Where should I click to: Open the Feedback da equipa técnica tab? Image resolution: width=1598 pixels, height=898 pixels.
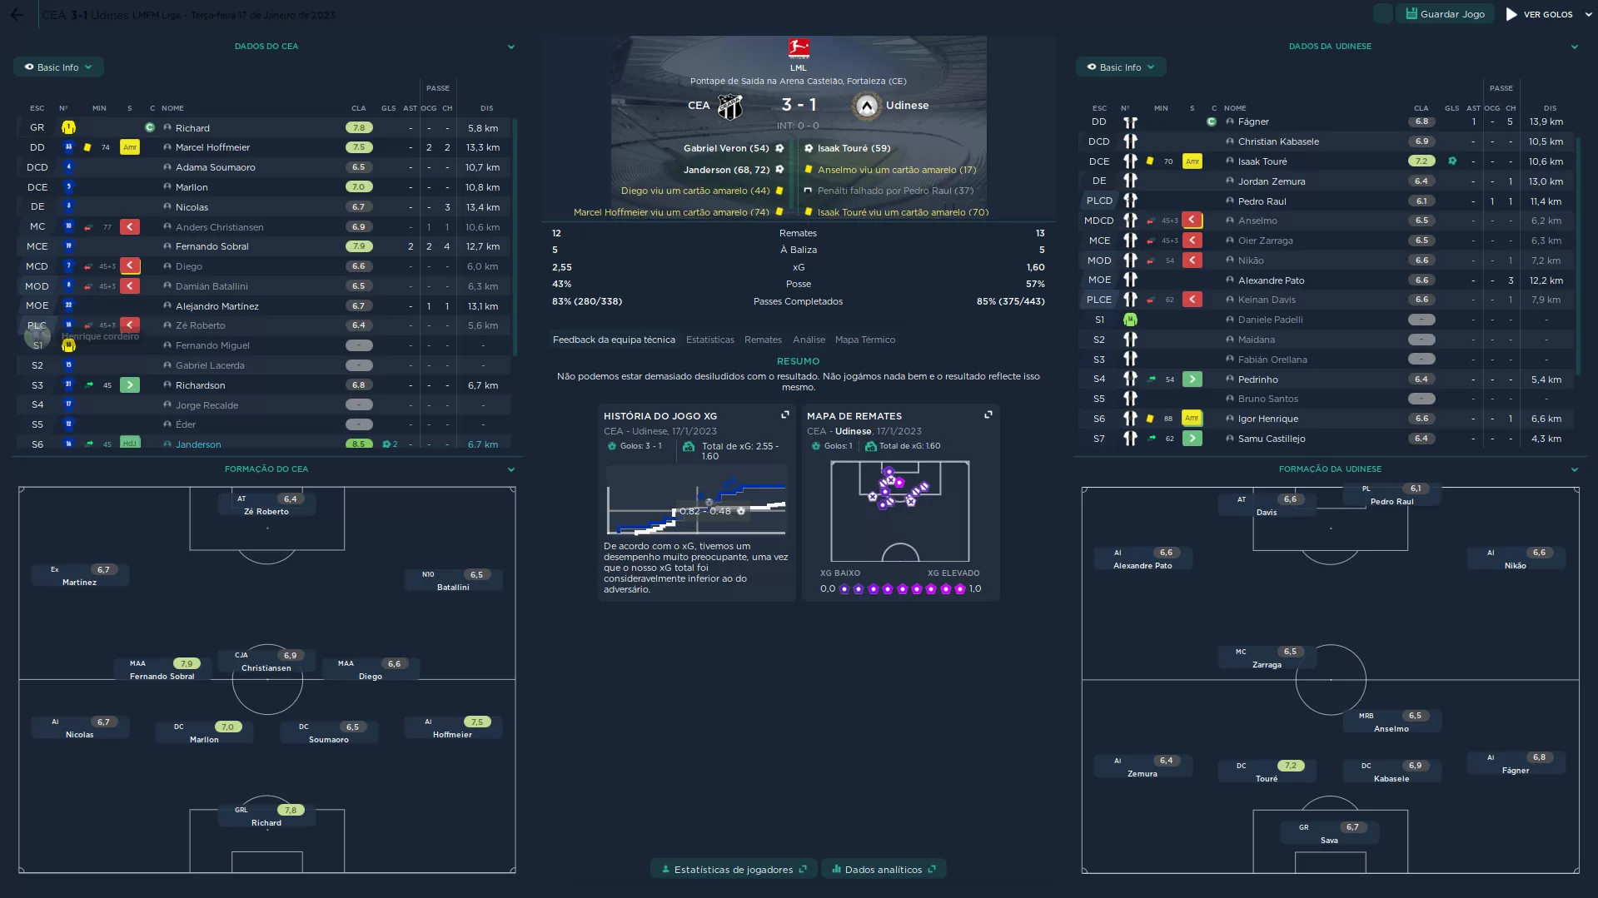(x=614, y=340)
